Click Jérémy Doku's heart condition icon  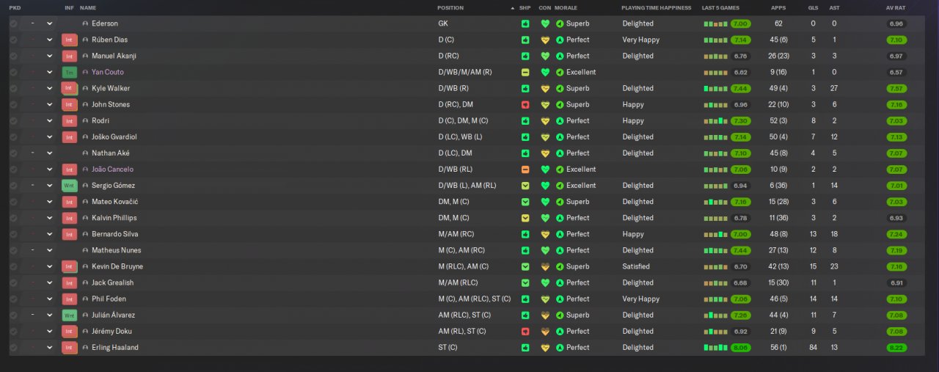coord(545,332)
